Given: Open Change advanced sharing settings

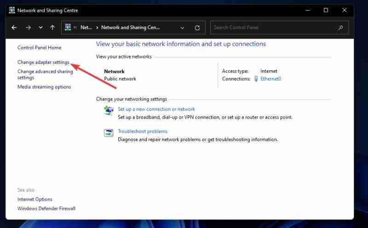Looking at the screenshot, I should point(45,74).
